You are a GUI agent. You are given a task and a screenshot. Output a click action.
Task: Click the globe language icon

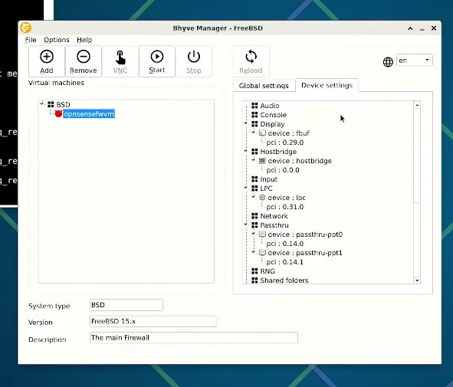388,62
